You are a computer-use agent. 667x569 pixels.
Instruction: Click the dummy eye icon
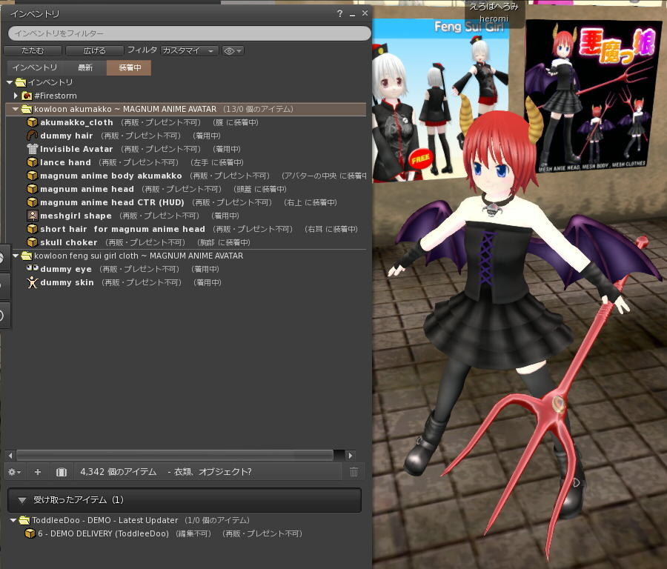pyautogui.click(x=33, y=268)
